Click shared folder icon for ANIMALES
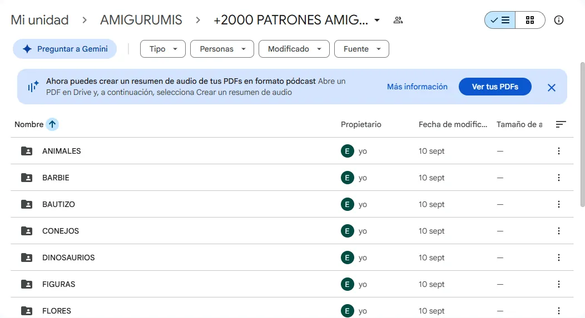Image resolution: width=585 pixels, height=318 pixels. click(x=27, y=151)
